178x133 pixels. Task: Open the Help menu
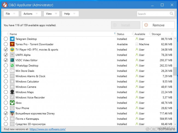click(70, 14)
